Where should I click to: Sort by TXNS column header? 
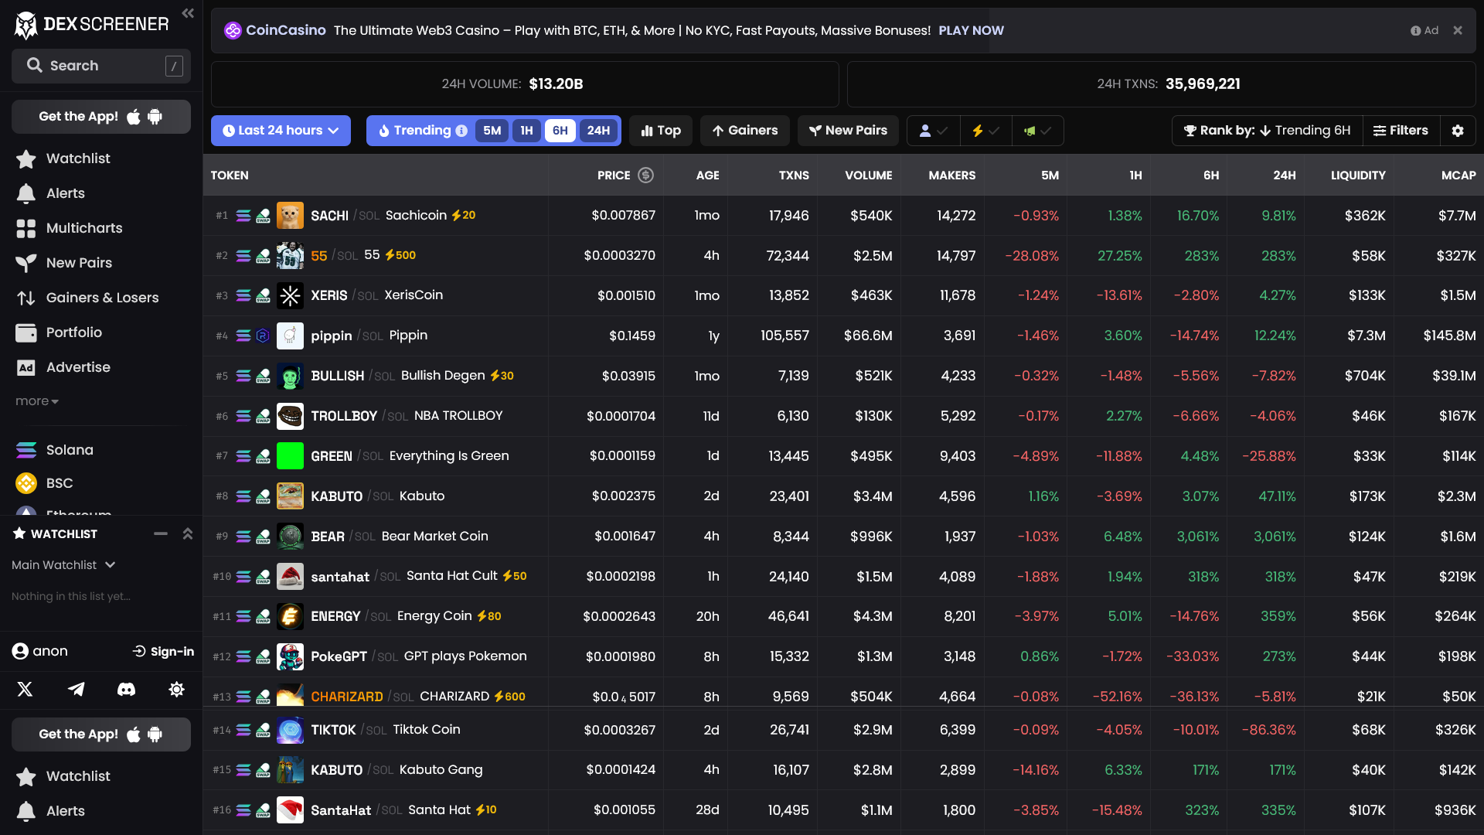tap(794, 176)
